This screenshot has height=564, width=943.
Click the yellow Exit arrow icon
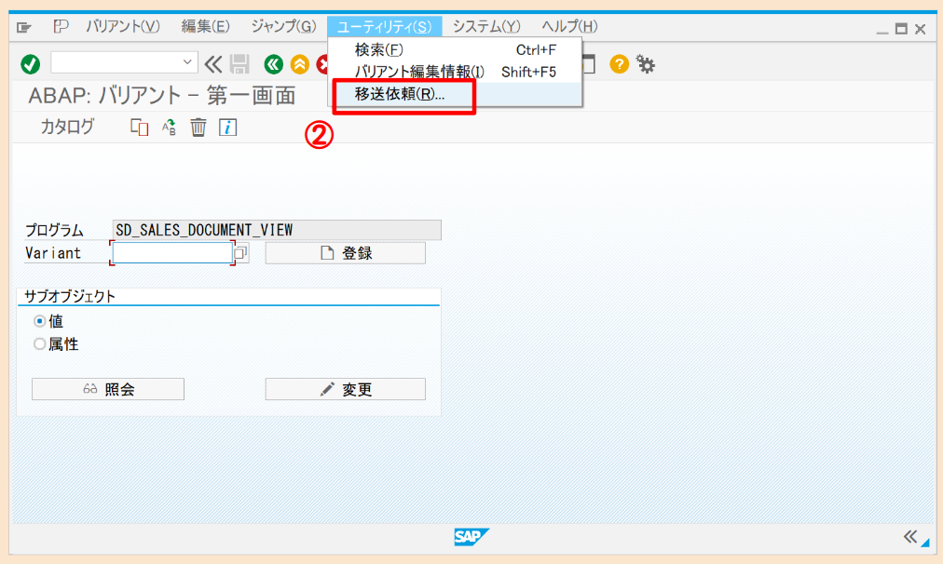click(299, 63)
